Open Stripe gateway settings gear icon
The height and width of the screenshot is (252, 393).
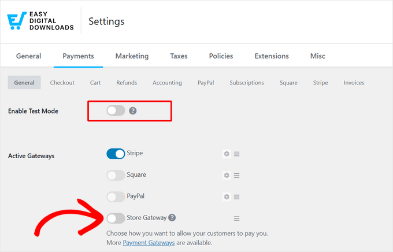[227, 154]
